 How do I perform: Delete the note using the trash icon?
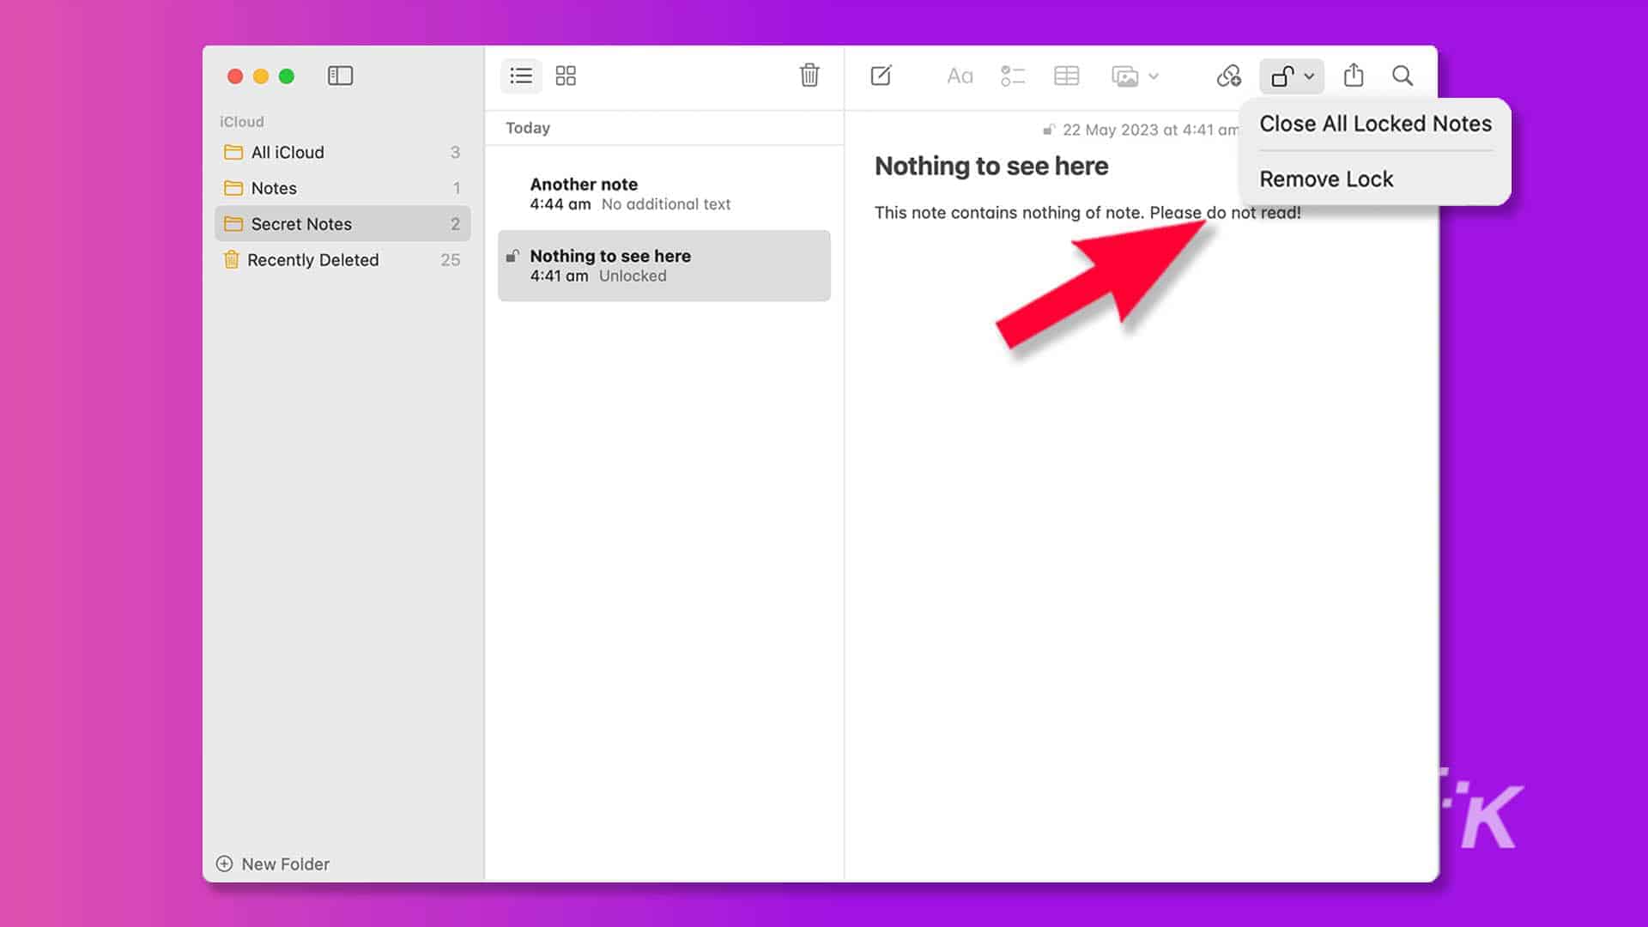click(809, 76)
